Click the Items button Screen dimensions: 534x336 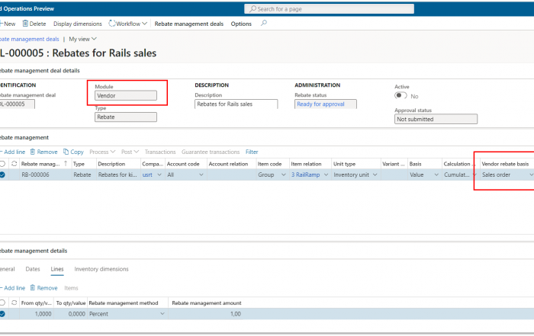click(x=71, y=288)
